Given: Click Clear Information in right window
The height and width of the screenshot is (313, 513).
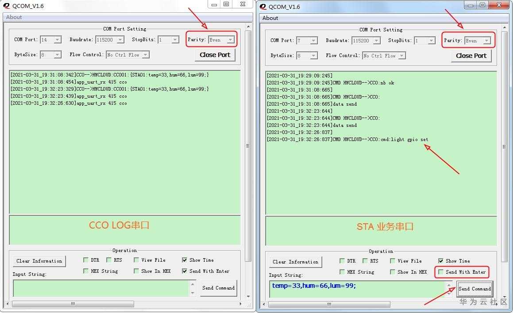Looking at the screenshot, I should coord(295,262).
